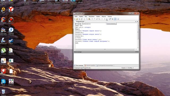Select the Skype desktop icon

tap(3, 82)
